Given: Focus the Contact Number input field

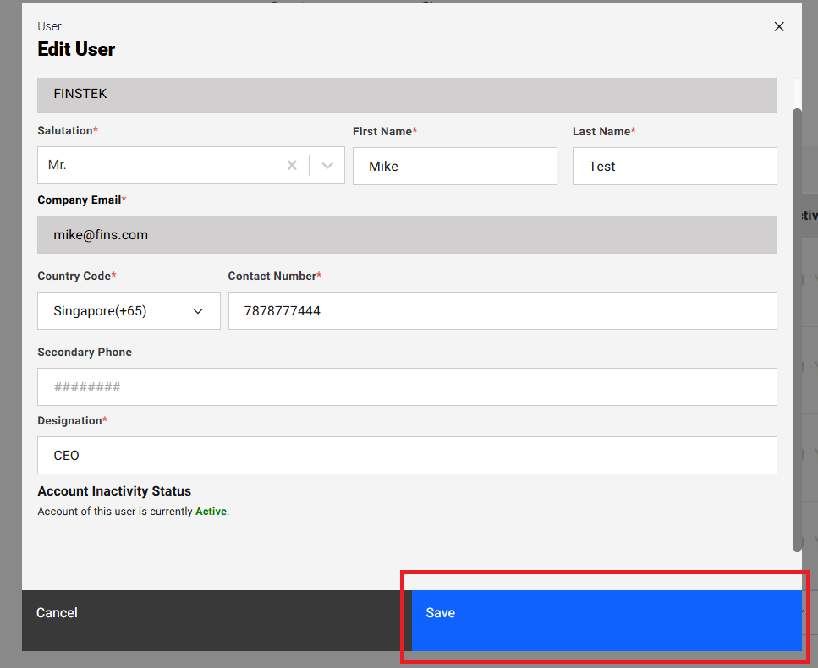Looking at the screenshot, I should point(502,311).
